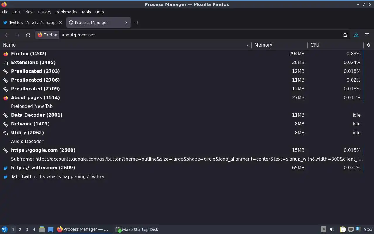The width and height of the screenshot is (374, 234).
Task: Open the Tools menu
Action: (x=86, y=12)
